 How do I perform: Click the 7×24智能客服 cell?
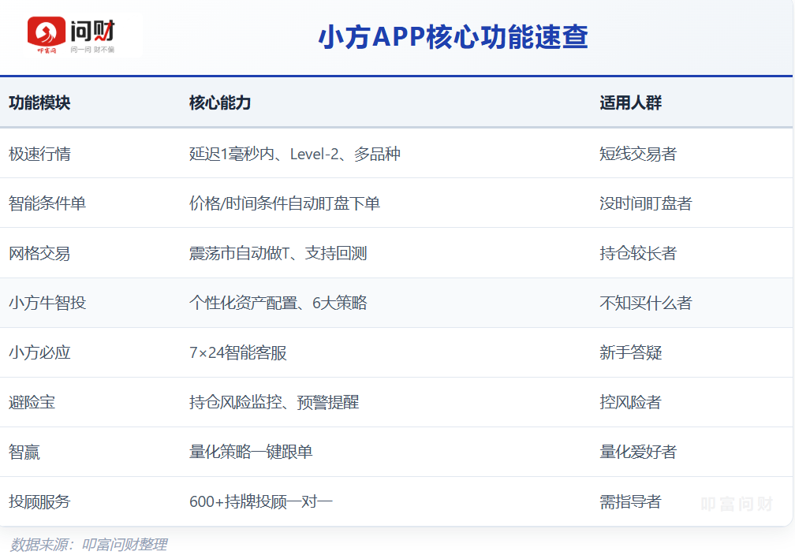(238, 352)
